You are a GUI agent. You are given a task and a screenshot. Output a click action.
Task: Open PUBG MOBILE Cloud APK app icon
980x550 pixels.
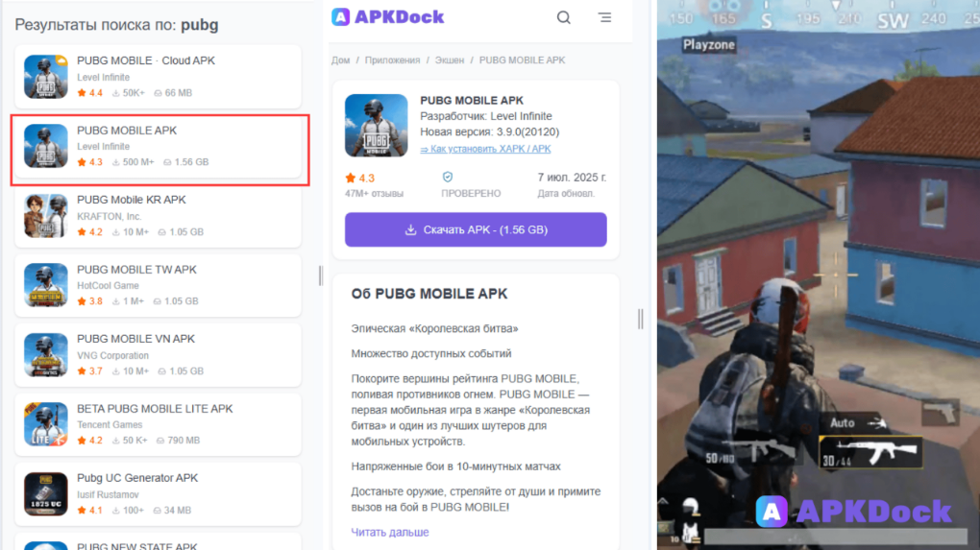[x=45, y=77]
